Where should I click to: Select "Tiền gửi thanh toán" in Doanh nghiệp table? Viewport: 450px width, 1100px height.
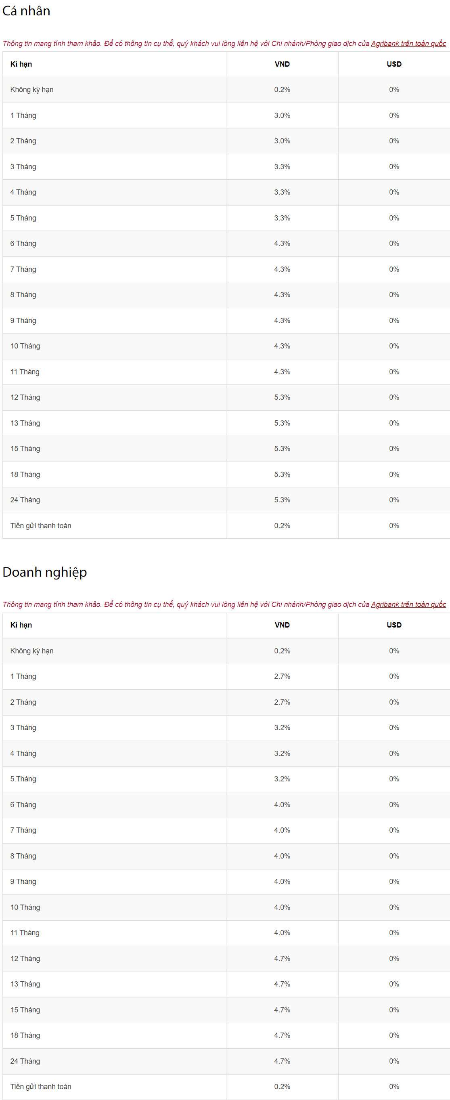pos(41,1086)
